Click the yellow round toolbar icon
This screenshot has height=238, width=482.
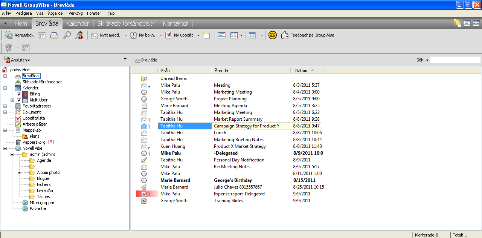click(x=272, y=35)
